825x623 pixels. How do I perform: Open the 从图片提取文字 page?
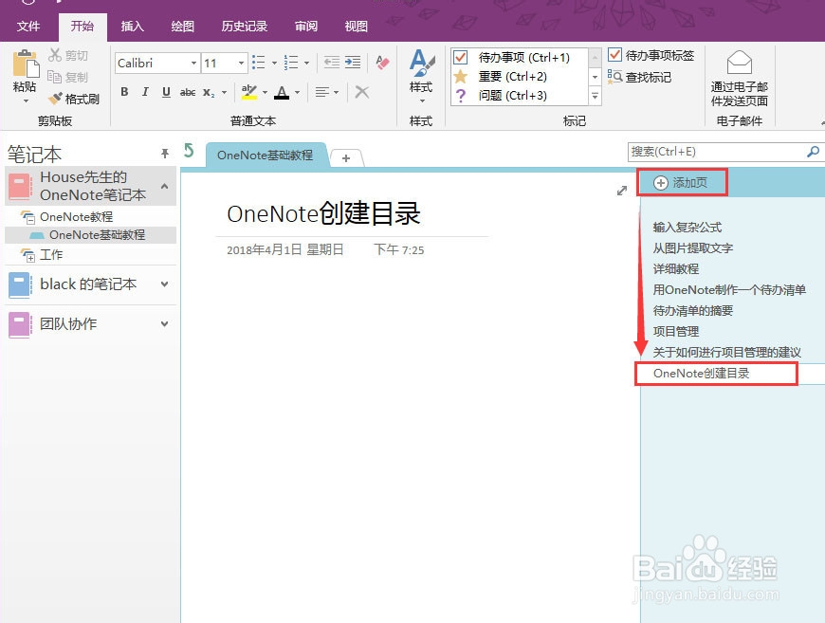coord(692,247)
